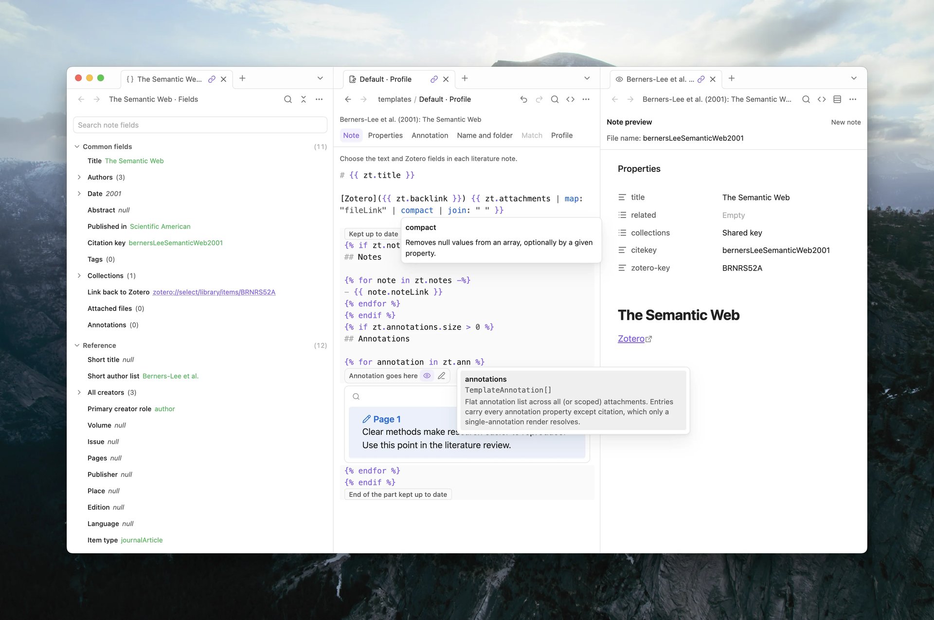Click the collapse-all icon in the Fields pane

[x=304, y=99]
